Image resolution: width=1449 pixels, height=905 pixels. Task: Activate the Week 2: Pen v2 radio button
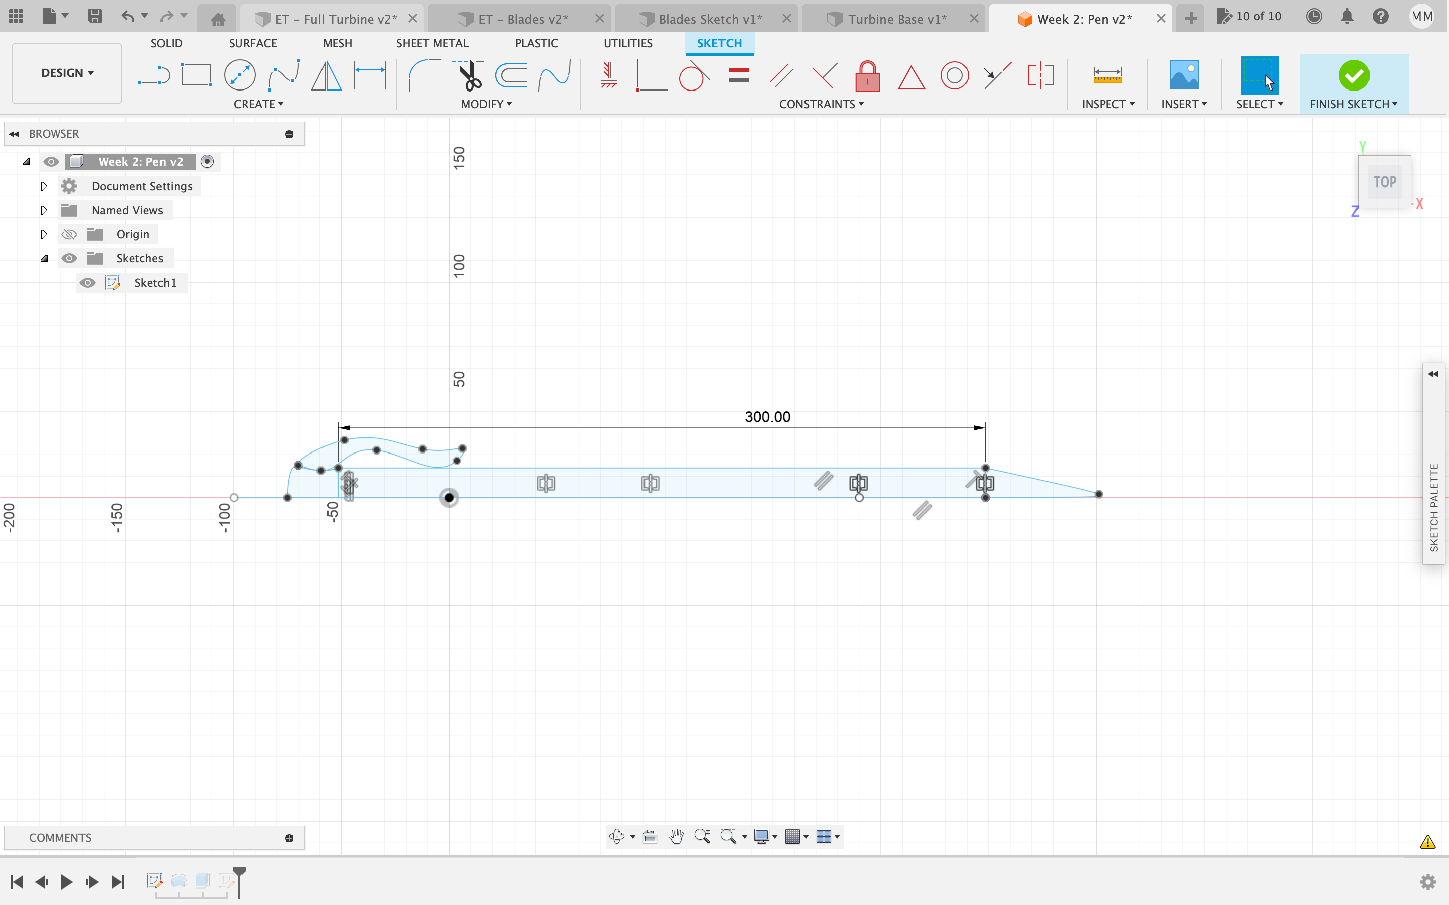point(207,161)
